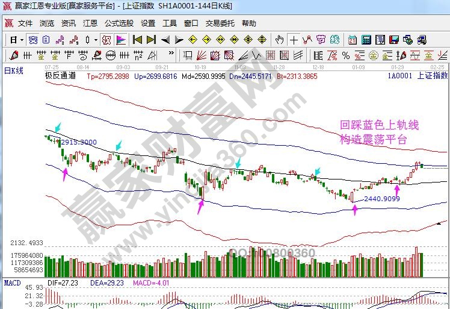Jump to first bar with skip-start arrow

coord(138,40)
